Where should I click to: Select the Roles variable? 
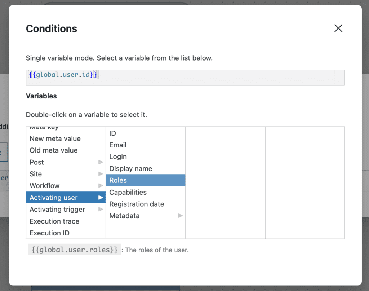point(118,180)
